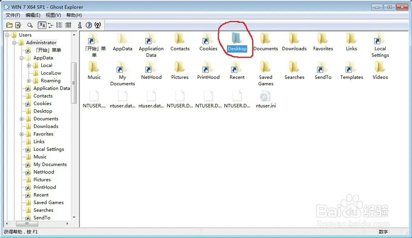The height and width of the screenshot is (238, 412).
Task: Switch to list view mode
Action: pyautogui.click(x=59, y=25)
